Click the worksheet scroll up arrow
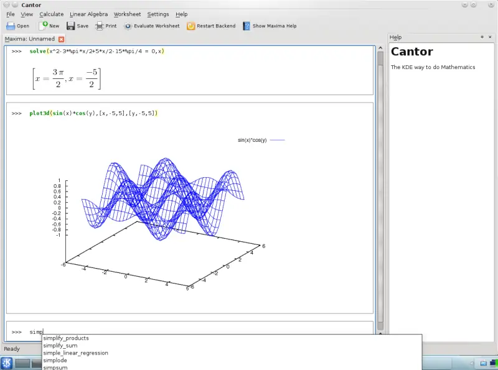 coord(380,48)
